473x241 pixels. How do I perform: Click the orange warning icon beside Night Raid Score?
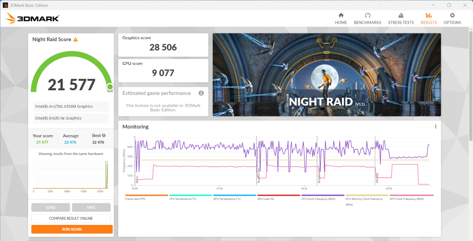click(x=76, y=40)
